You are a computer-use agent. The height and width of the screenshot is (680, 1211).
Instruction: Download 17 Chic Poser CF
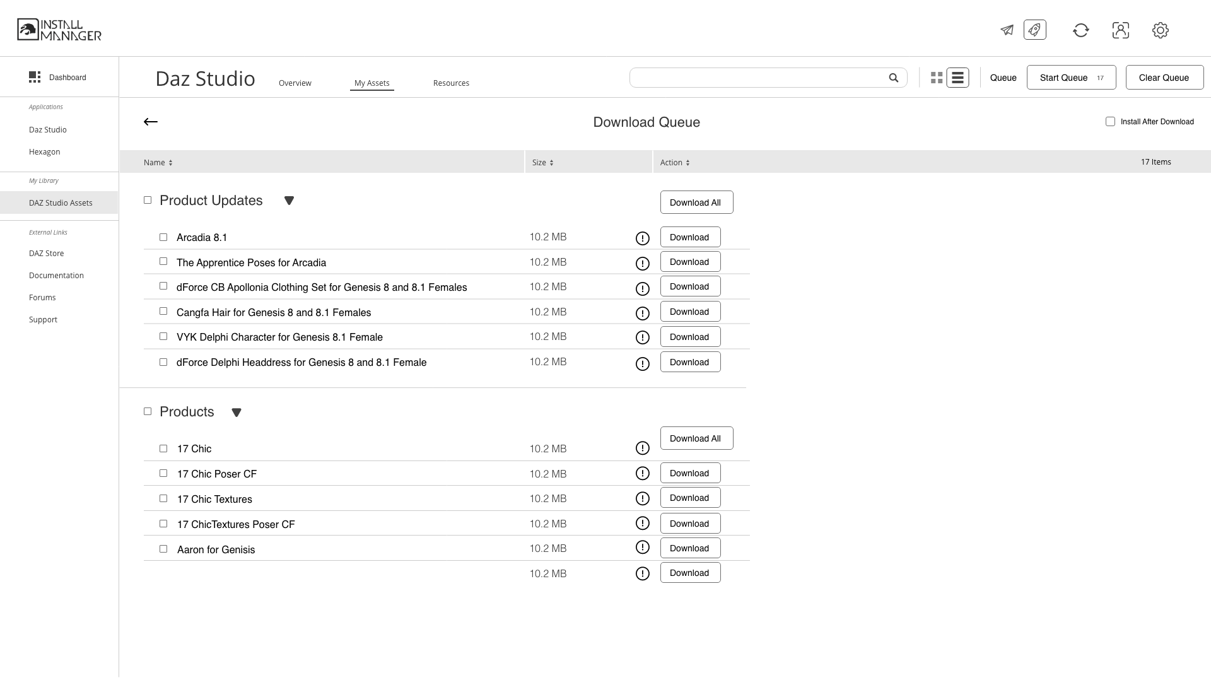[690, 472]
